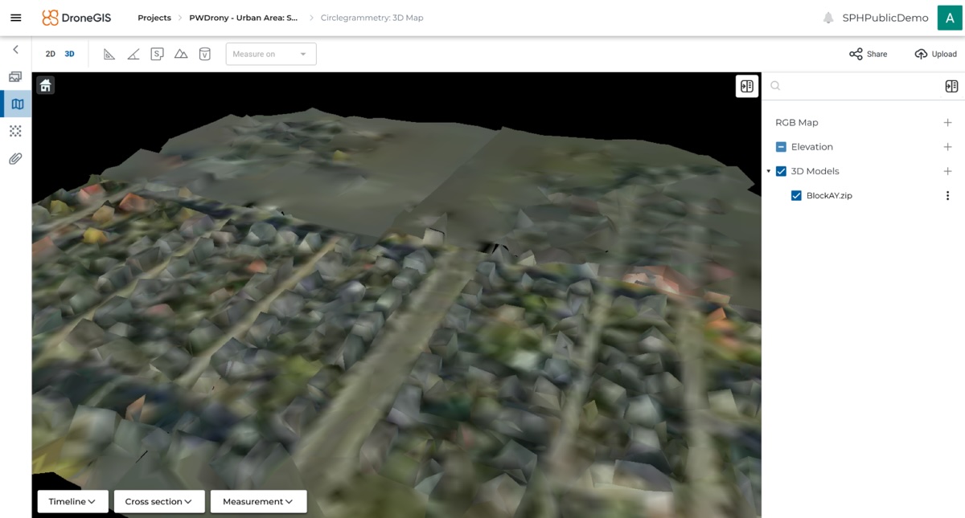Viewport: 965px width, 518px height.
Task: Click the search magnifier icon
Action: (776, 86)
